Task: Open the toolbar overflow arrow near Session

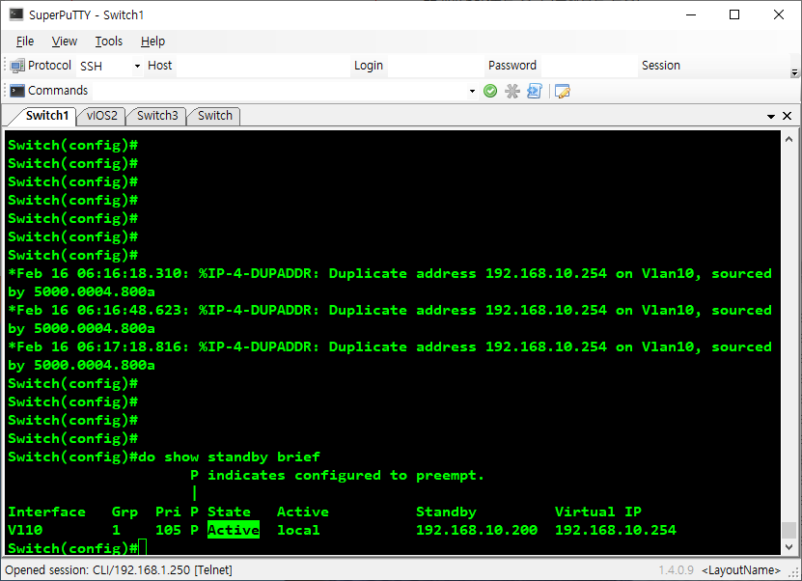Action: pos(794,72)
